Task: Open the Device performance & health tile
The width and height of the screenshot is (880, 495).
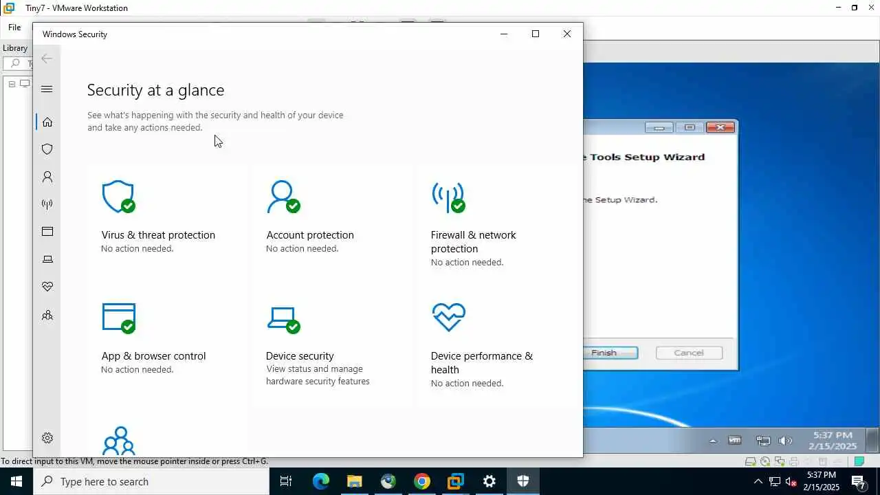Action: [497, 346]
